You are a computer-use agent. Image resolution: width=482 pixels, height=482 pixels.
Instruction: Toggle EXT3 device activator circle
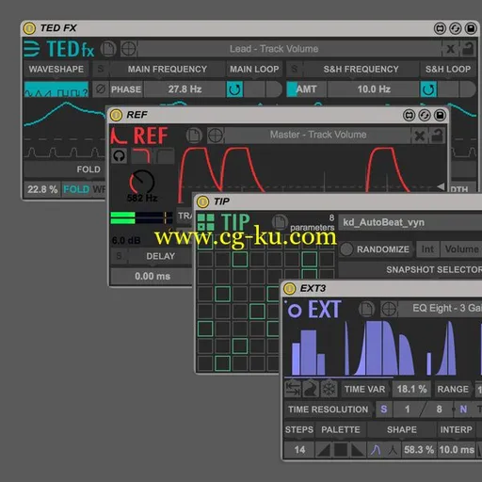pos(289,288)
